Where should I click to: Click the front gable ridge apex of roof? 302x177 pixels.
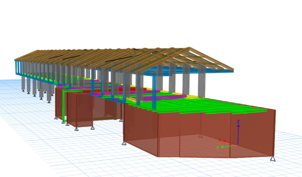(x=189, y=47)
